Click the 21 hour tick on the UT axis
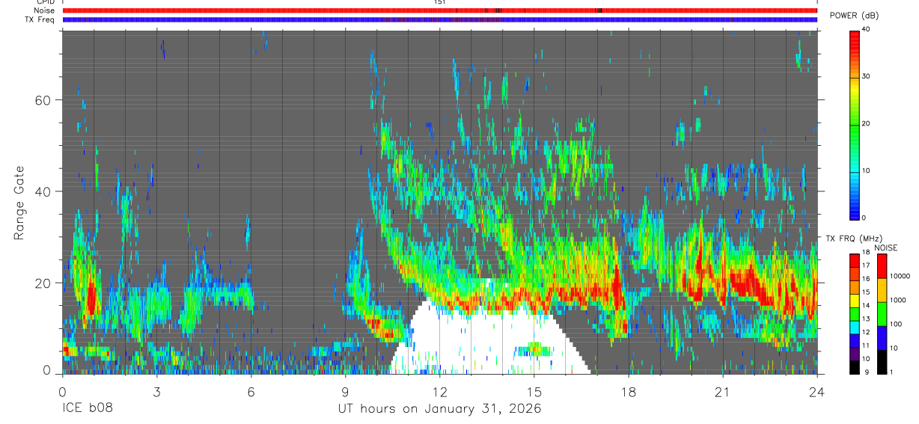The width and height of the screenshot is (919, 424). tap(722, 391)
